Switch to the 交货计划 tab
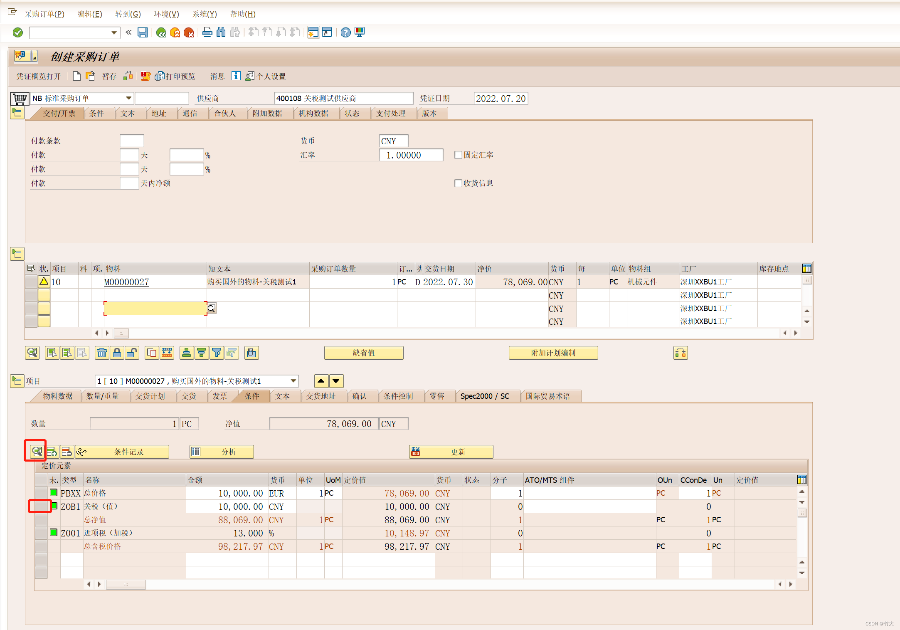The height and width of the screenshot is (630, 900). click(150, 396)
